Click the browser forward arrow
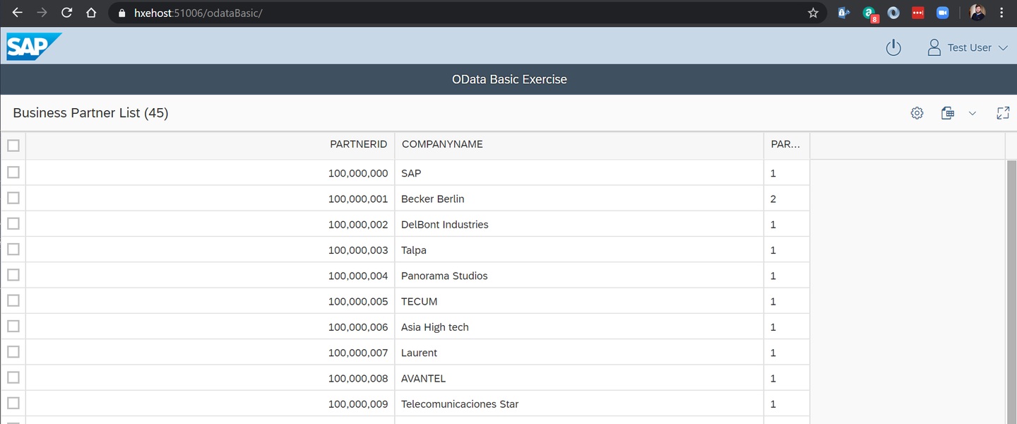1017x424 pixels. point(42,13)
